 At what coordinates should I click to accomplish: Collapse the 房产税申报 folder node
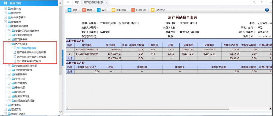point(9,44)
